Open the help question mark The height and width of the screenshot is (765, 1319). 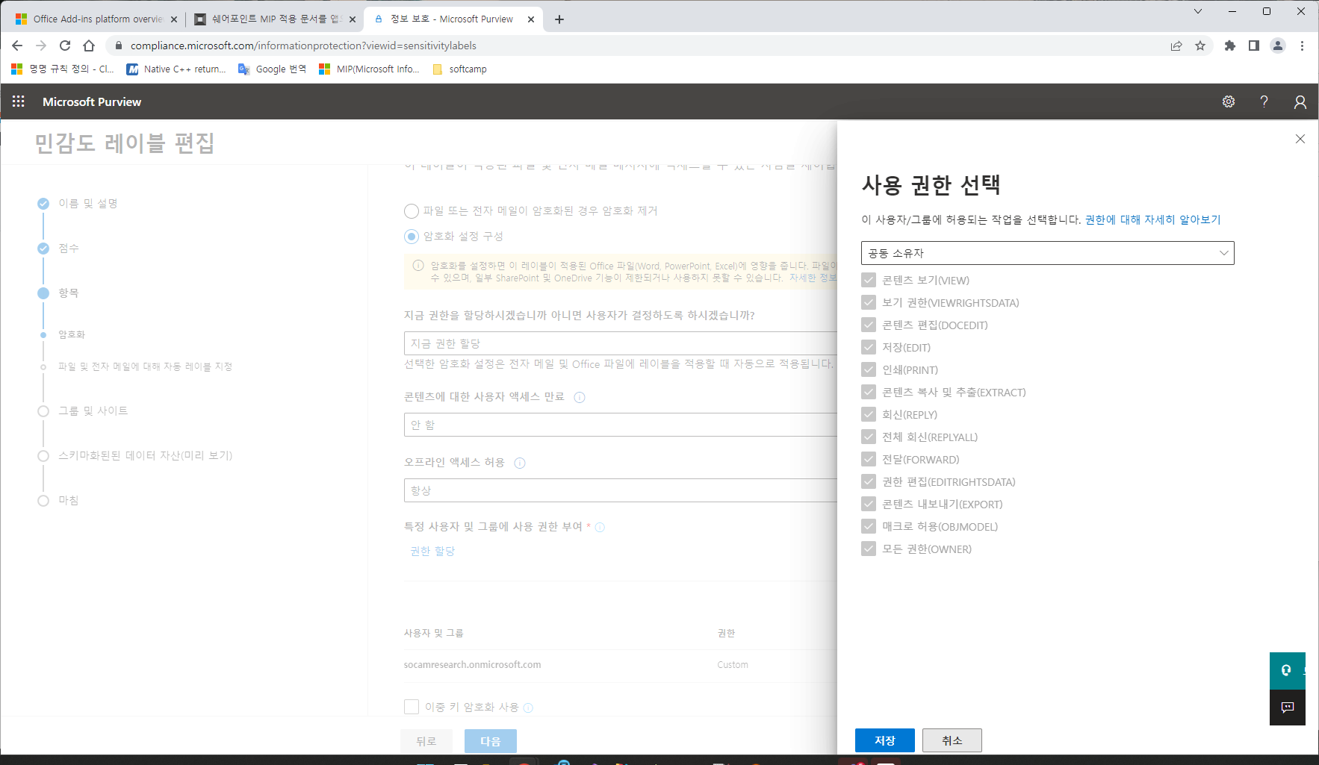point(1264,102)
